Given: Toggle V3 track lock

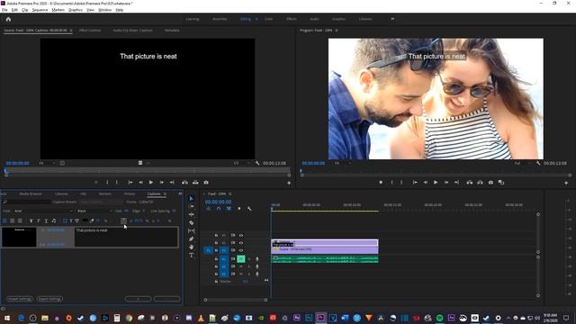Looking at the screenshot, I should [x=216, y=235].
